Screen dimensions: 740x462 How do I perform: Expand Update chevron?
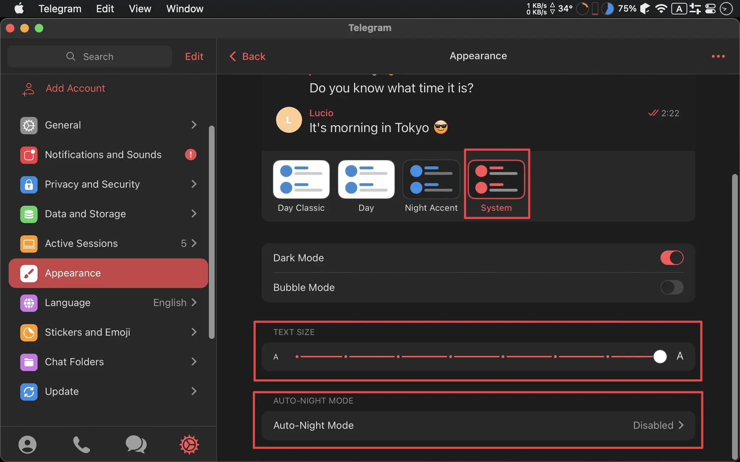click(194, 391)
